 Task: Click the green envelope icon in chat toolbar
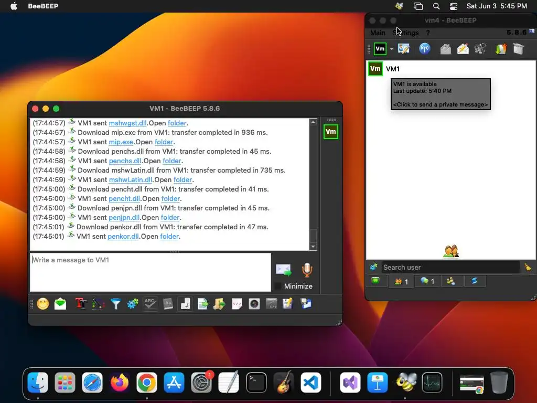(60, 304)
